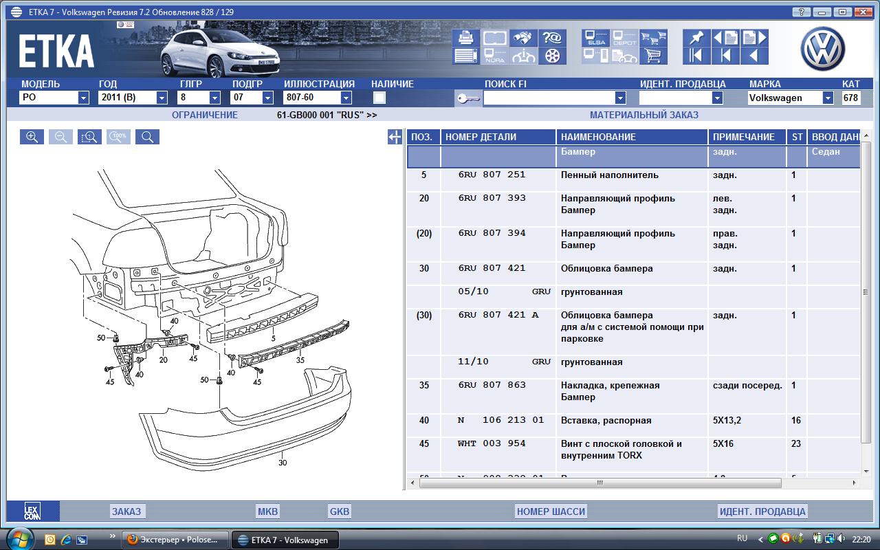Screen dimensions: 880x550
Task: Select part row 6RU 807 863
Action: (492, 385)
